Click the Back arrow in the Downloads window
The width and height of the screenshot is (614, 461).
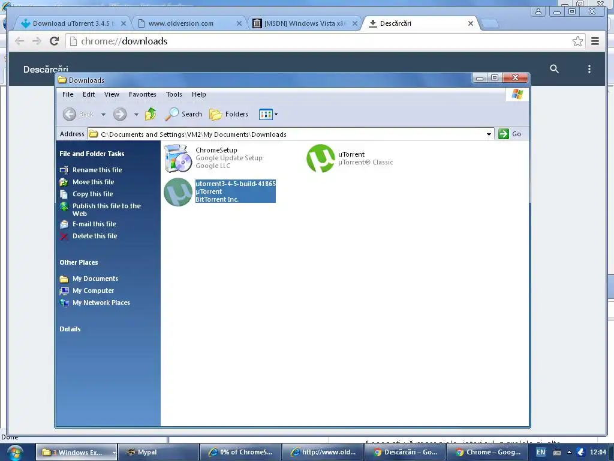(70, 114)
